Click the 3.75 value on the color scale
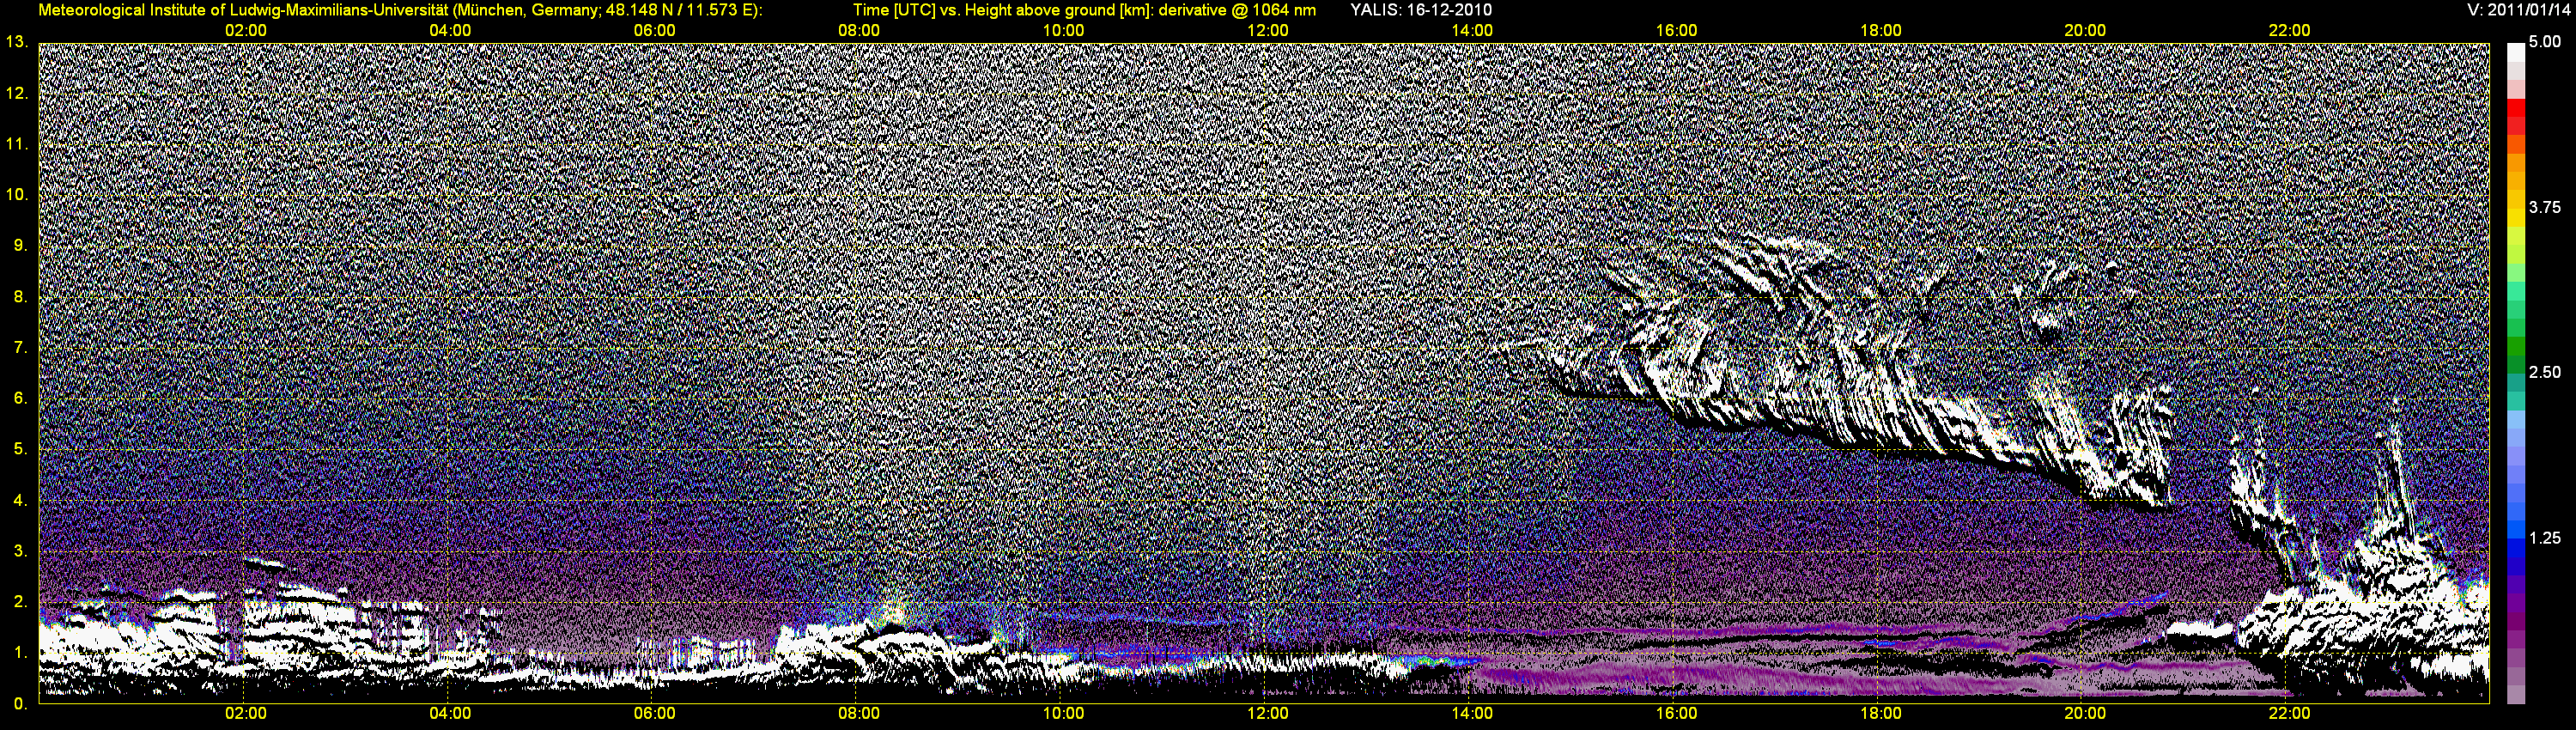Viewport: 2576px width, 730px height. (x=2545, y=208)
